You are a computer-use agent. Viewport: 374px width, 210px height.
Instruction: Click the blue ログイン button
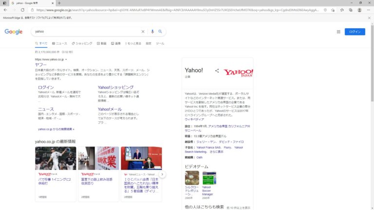point(355,32)
